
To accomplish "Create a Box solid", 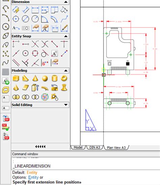I will click(x=16, y=78).
